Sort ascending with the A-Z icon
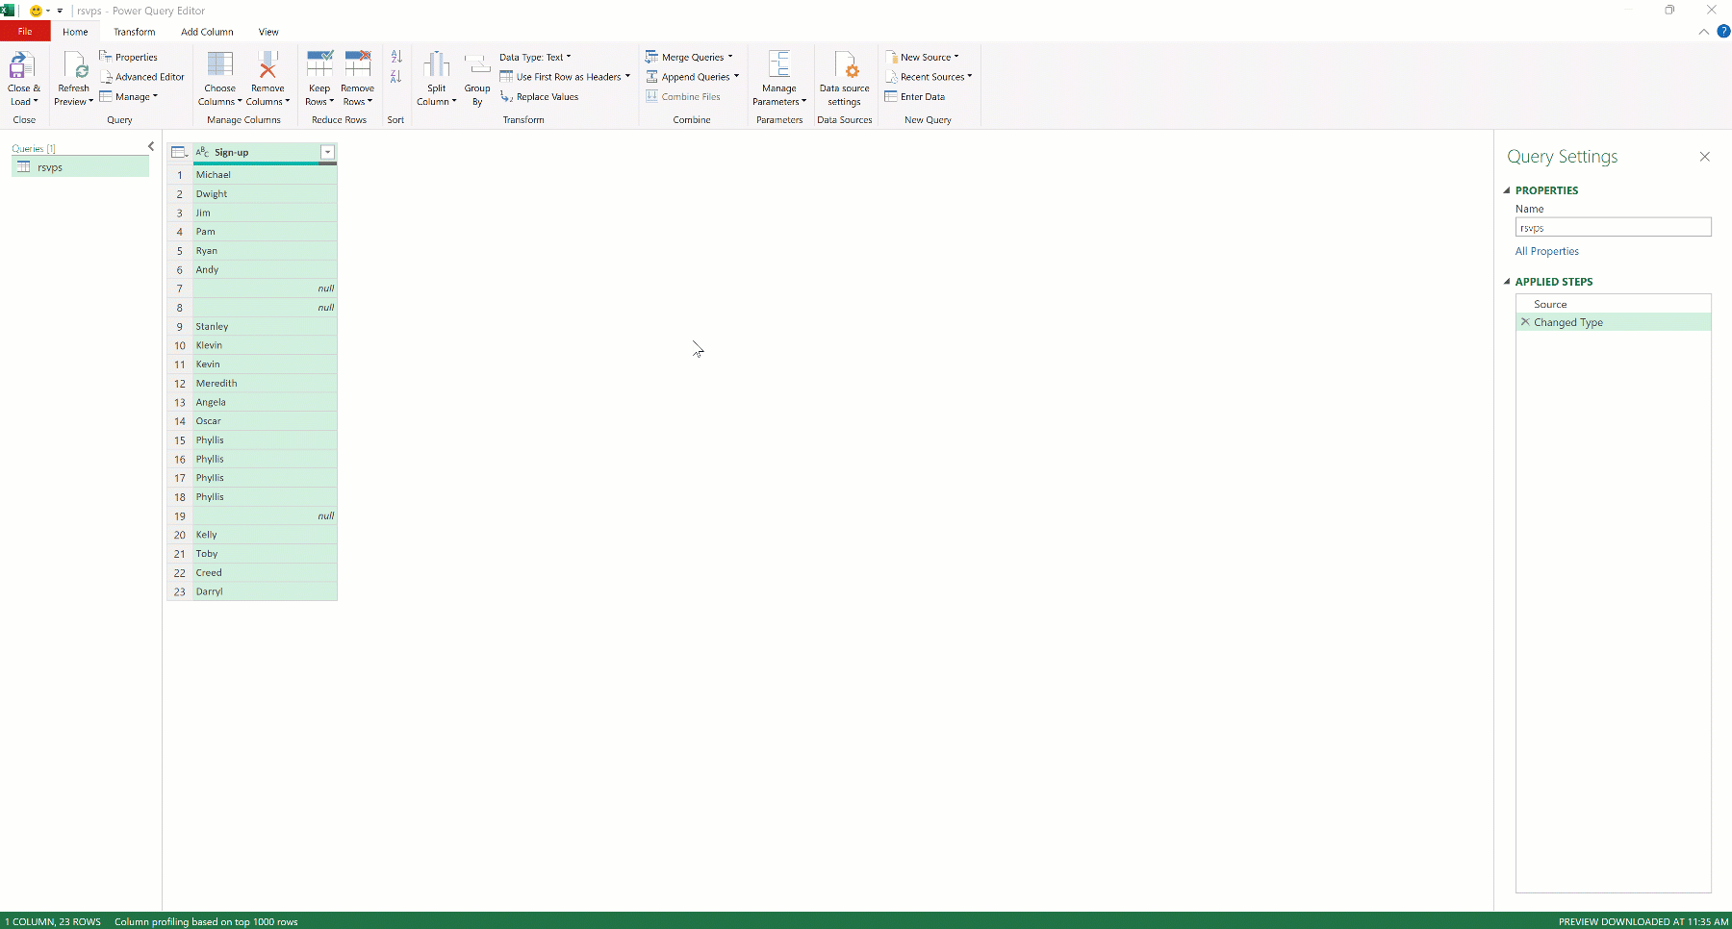1732x929 pixels. pyautogui.click(x=395, y=57)
